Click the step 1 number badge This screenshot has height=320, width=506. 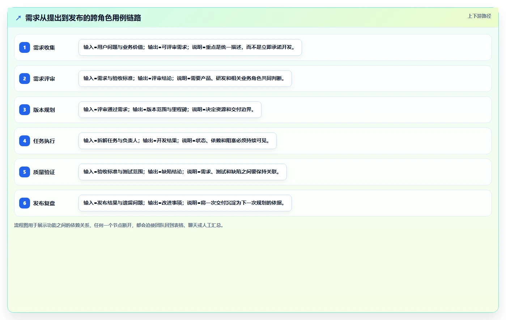pos(25,47)
